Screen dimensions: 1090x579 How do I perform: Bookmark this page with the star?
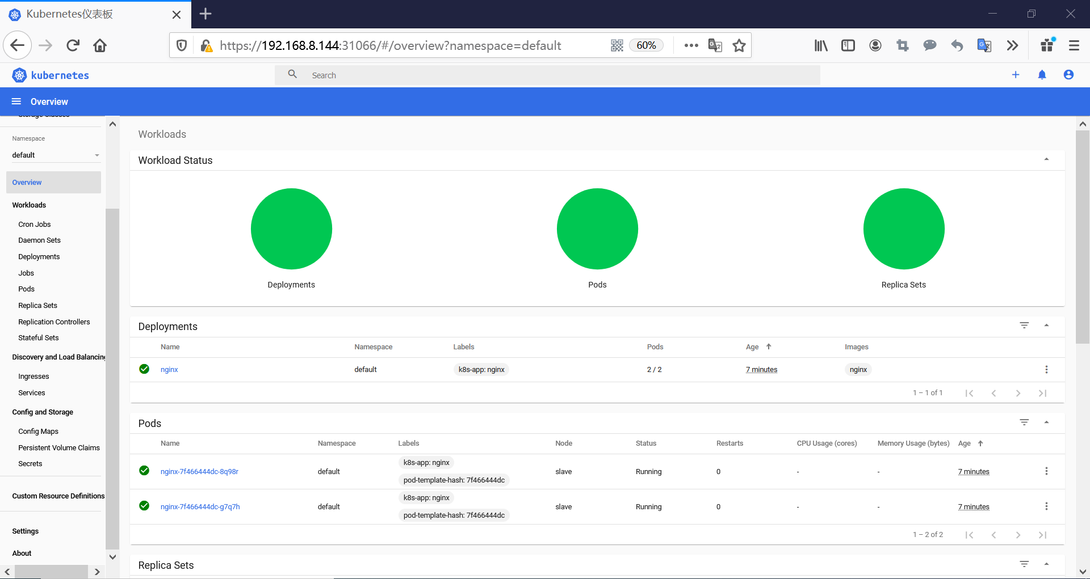pos(739,45)
